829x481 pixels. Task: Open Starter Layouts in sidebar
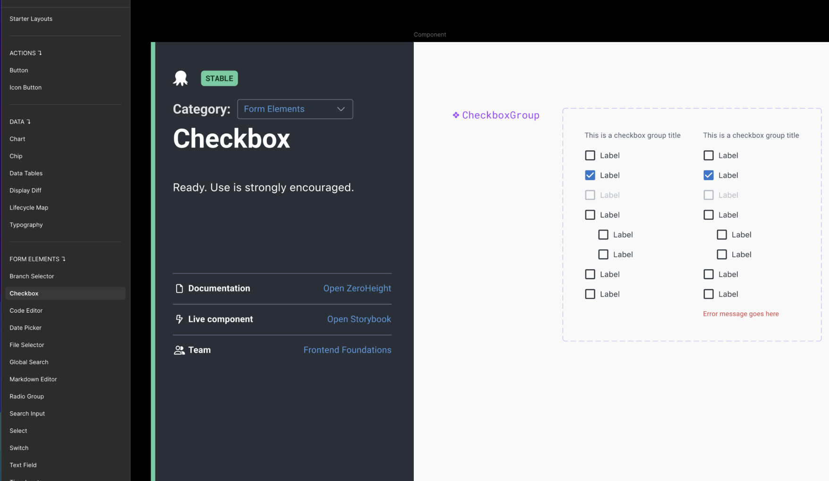pyautogui.click(x=31, y=19)
